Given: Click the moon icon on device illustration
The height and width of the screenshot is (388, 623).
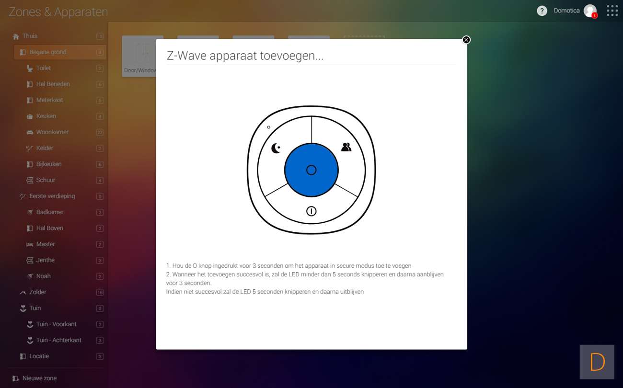Looking at the screenshot, I should coord(276,148).
